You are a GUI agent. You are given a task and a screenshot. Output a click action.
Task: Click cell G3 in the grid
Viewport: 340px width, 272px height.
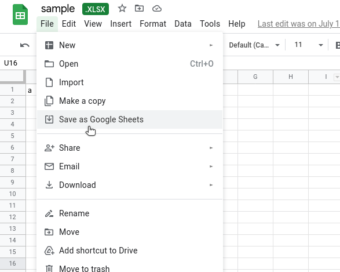click(x=255, y=113)
